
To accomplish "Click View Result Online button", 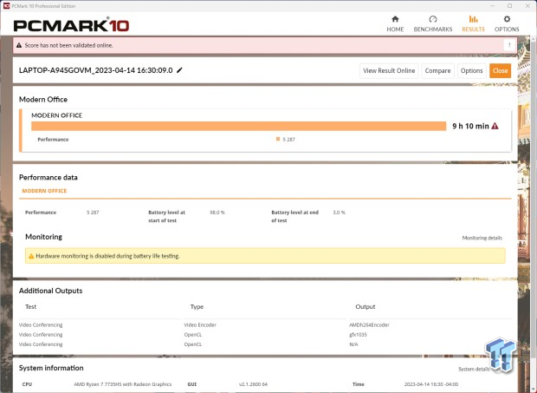I will [389, 70].
